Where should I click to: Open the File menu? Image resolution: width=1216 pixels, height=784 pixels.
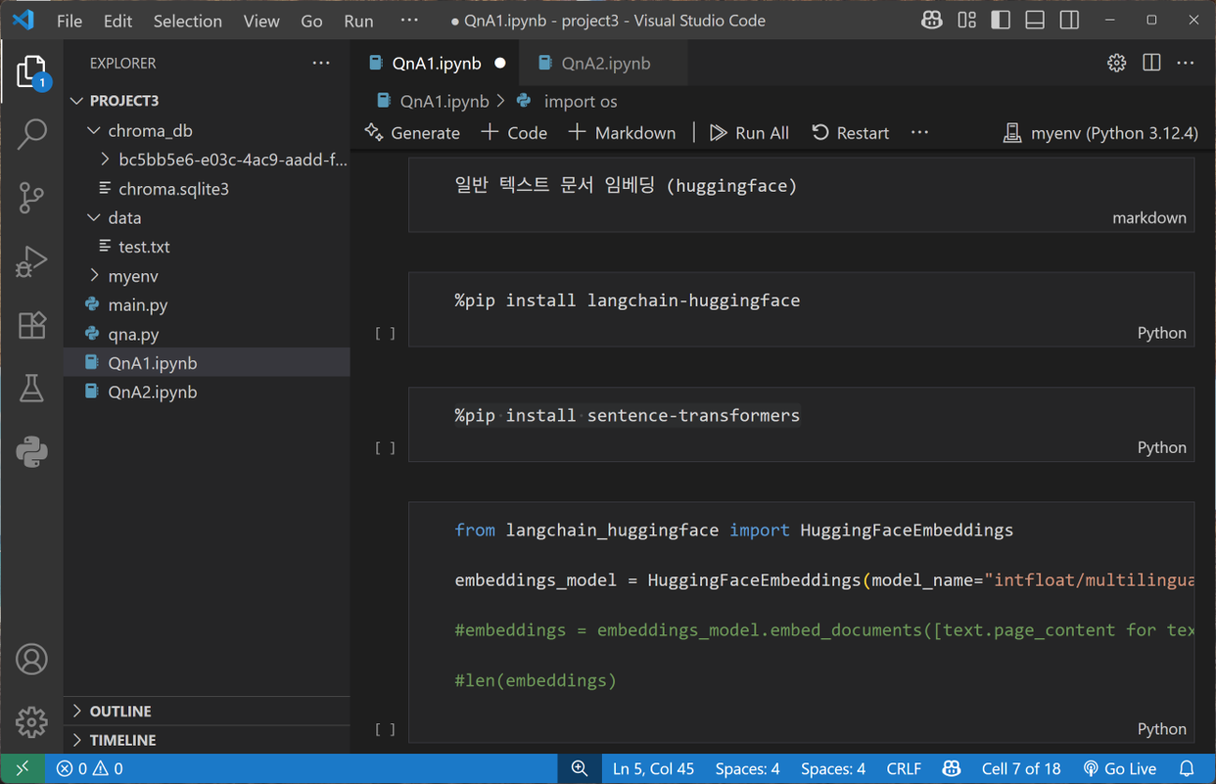tap(69, 21)
